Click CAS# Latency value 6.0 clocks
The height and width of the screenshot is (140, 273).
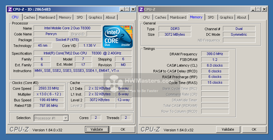click(215, 65)
